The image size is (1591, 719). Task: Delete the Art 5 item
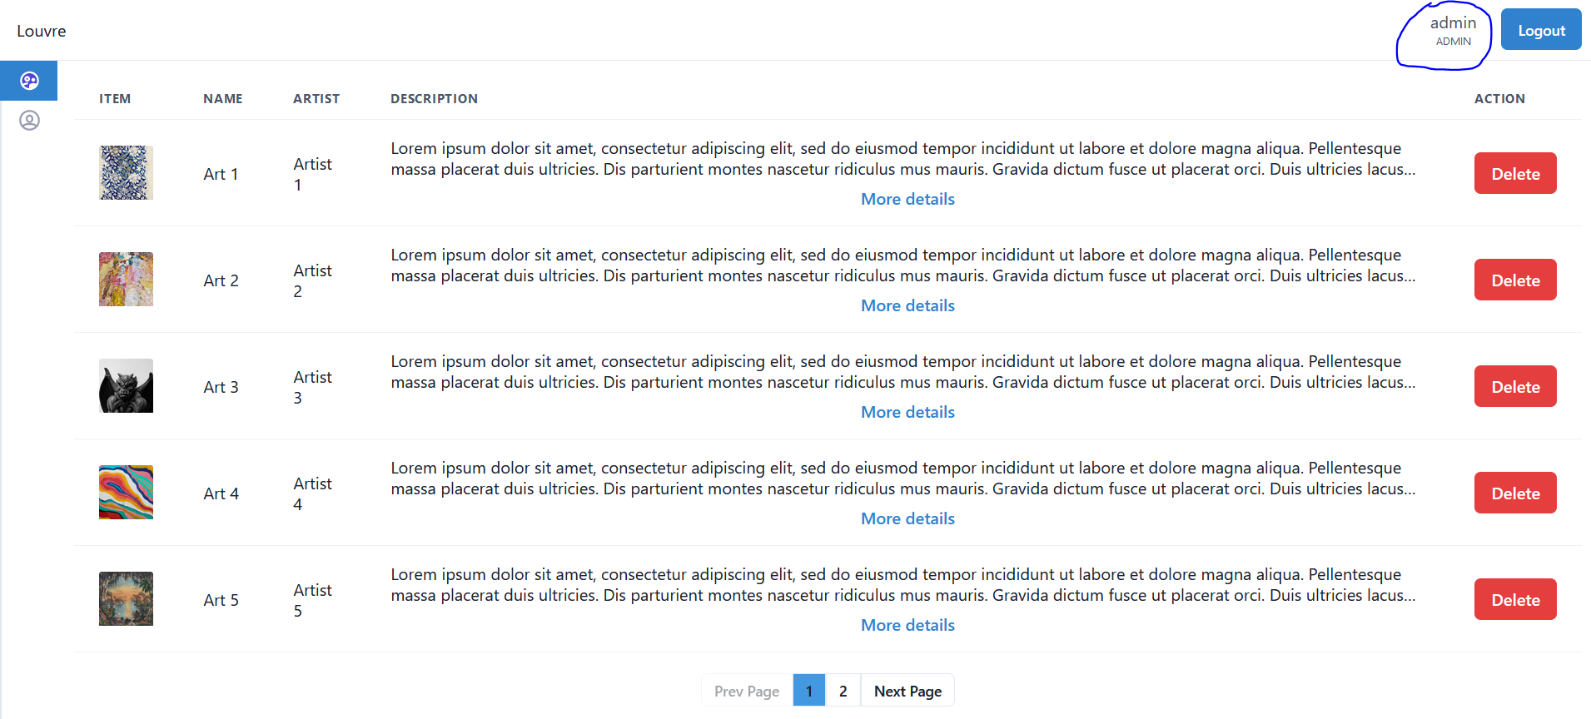(x=1515, y=599)
